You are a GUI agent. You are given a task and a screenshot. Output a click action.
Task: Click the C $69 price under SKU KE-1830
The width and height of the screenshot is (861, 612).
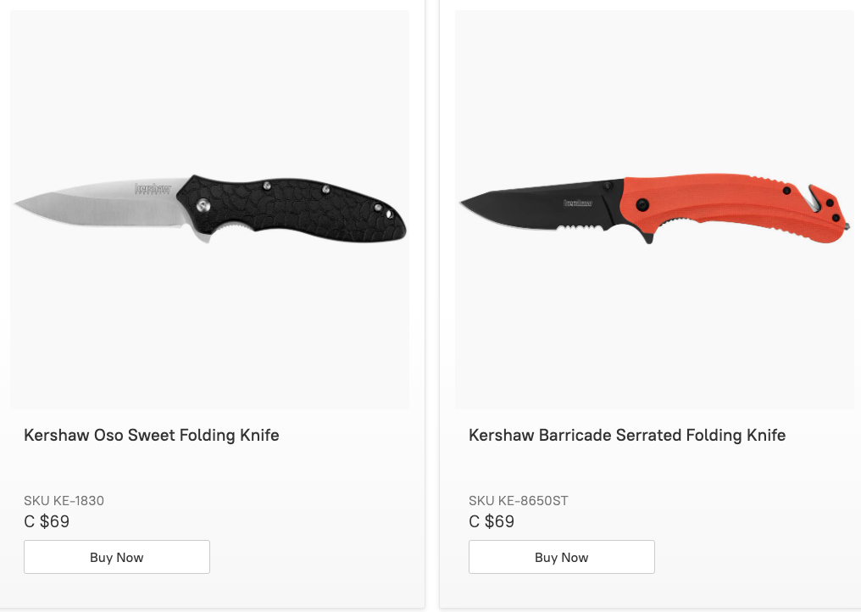pyautogui.click(x=47, y=521)
